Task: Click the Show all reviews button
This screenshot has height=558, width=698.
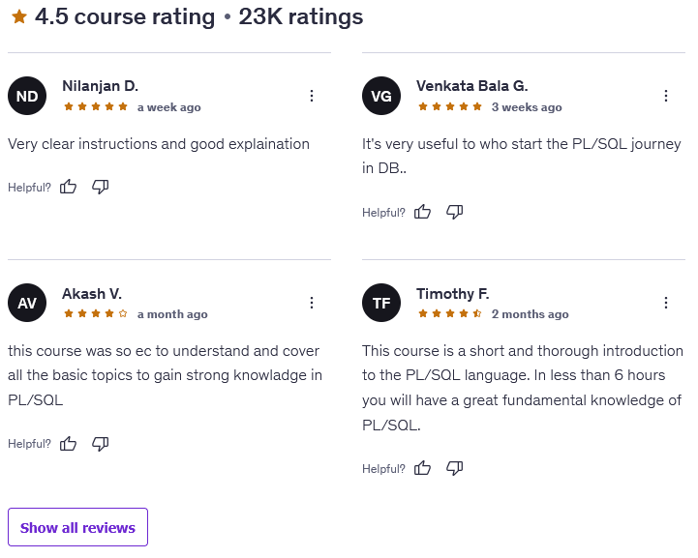Action: tap(77, 528)
